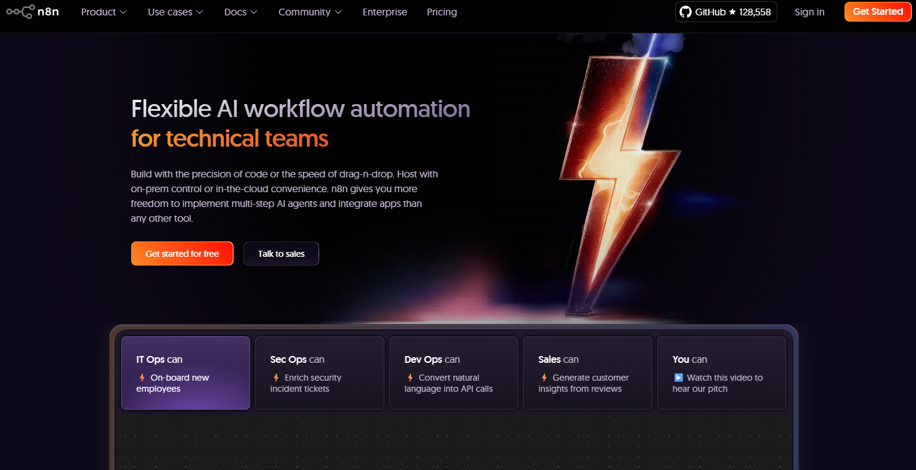Click the lightning icon beside On-board new employees

[142, 378]
